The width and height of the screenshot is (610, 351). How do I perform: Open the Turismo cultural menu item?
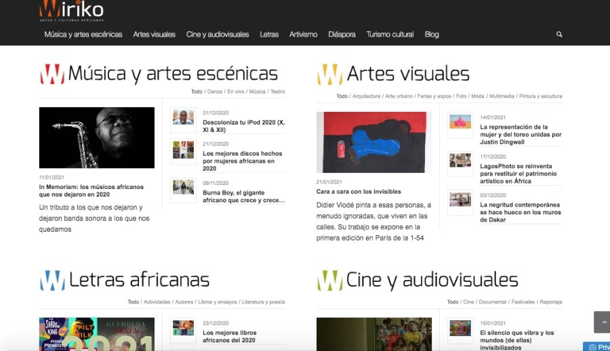(x=390, y=35)
